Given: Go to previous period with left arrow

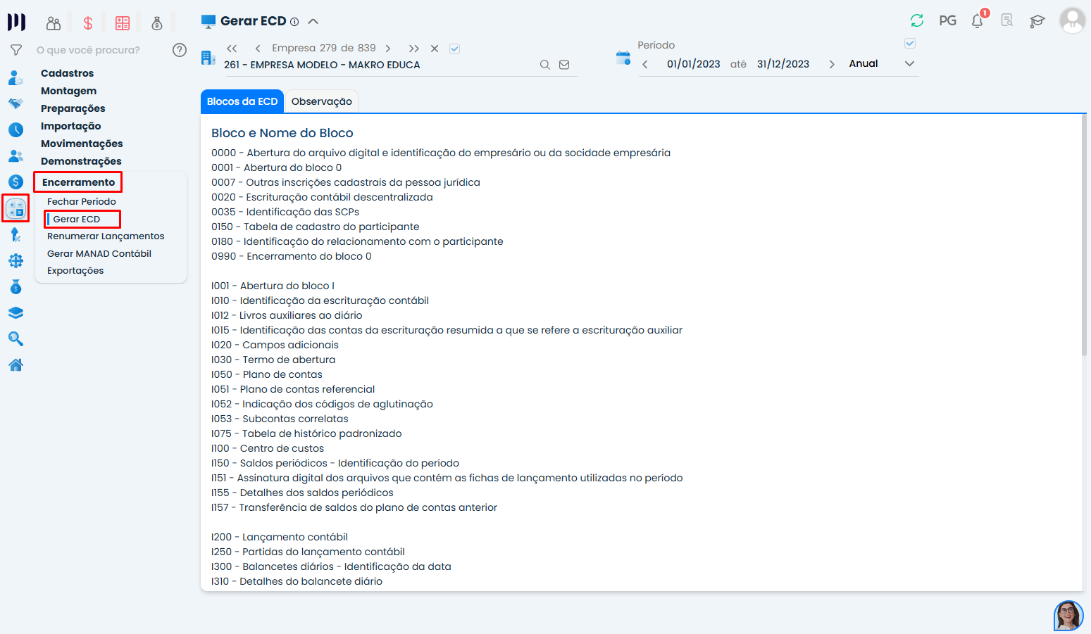Looking at the screenshot, I should [x=645, y=64].
